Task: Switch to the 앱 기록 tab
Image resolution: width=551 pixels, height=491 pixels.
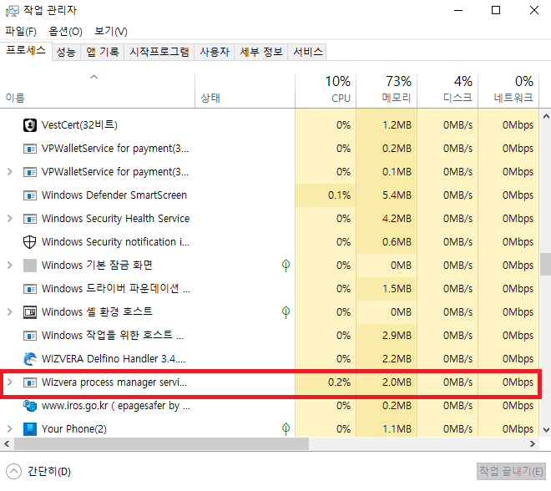Action: coord(103,53)
